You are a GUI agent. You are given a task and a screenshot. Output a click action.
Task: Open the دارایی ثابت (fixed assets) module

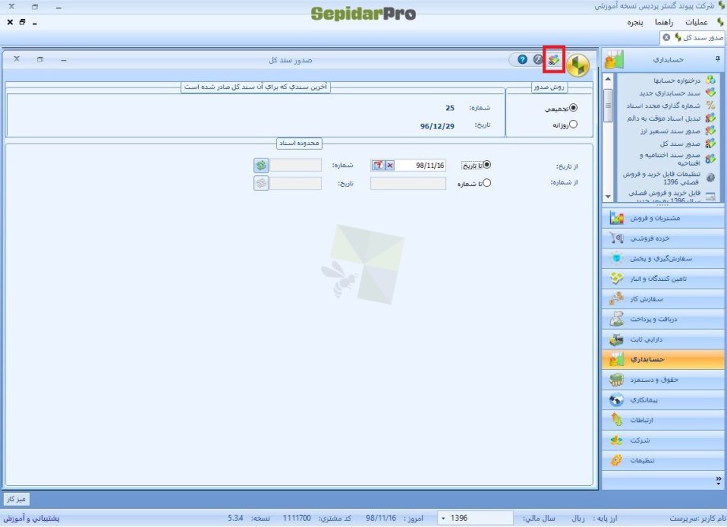[663, 339]
